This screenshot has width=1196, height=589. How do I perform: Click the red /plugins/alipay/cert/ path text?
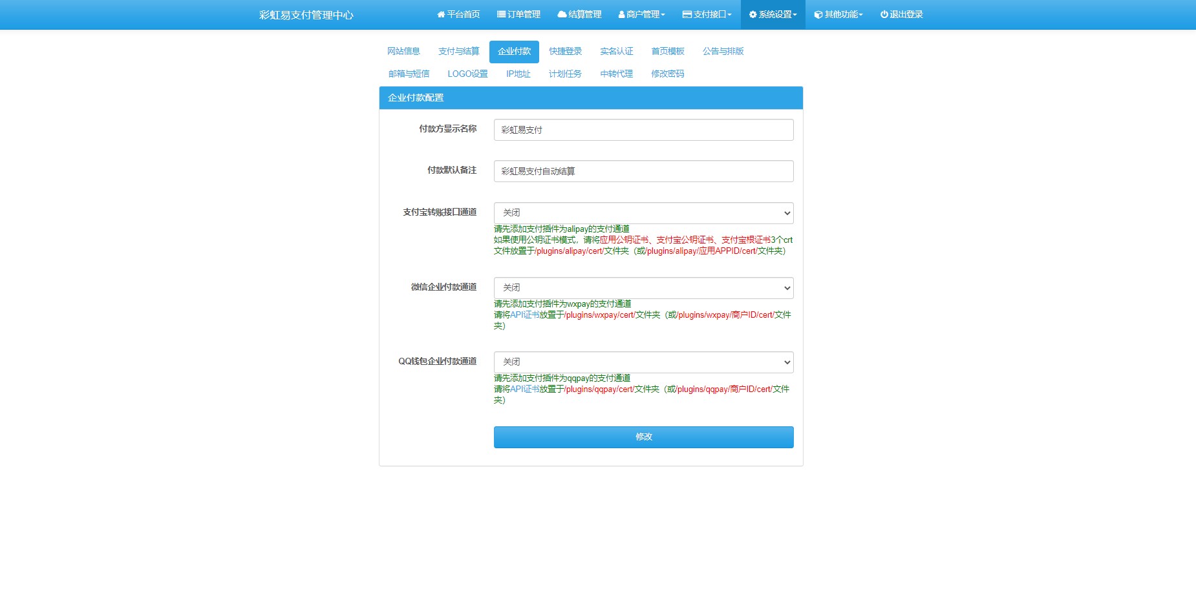569,251
